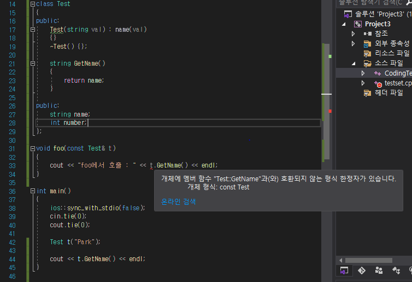Click the green-underlined 'Test' constructor name

(x=57, y=30)
